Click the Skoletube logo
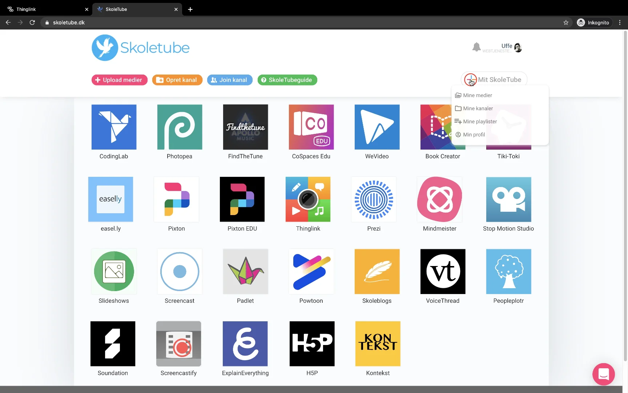Image resolution: width=628 pixels, height=393 pixels. coord(140,47)
